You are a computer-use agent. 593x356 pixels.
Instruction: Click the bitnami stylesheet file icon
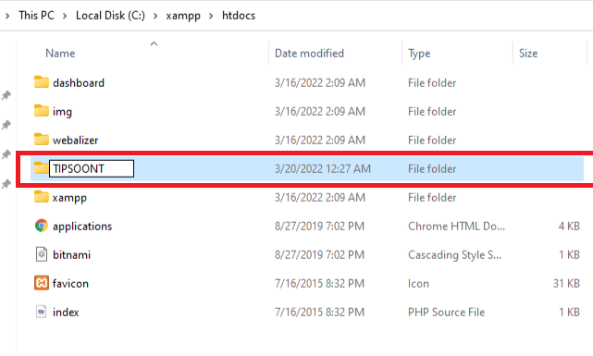pyautogui.click(x=42, y=254)
